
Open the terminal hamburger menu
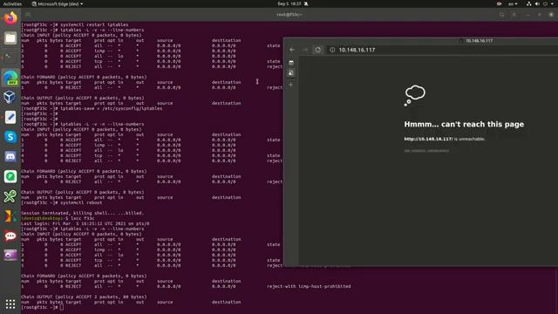coord(514,15)
